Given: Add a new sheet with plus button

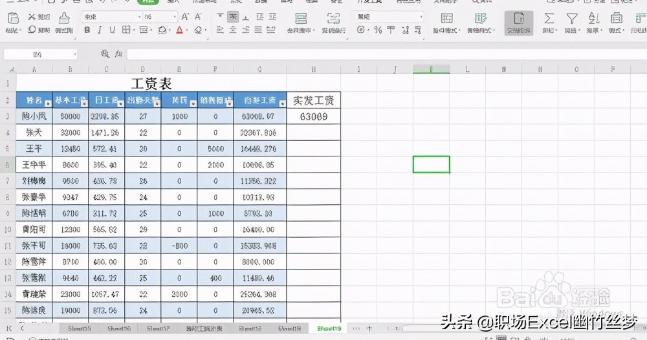Looking at the screenshot, I should tap(369, 328).
